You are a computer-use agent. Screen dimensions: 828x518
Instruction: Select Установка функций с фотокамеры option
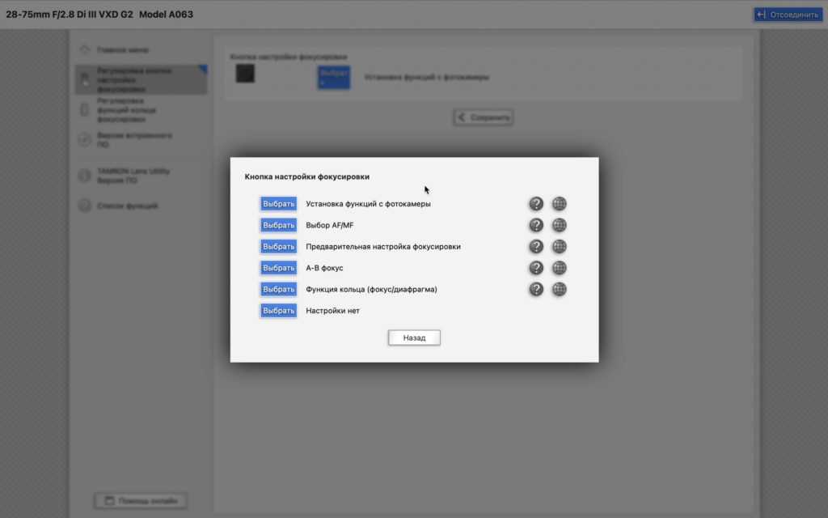click(x=278, y=204)
